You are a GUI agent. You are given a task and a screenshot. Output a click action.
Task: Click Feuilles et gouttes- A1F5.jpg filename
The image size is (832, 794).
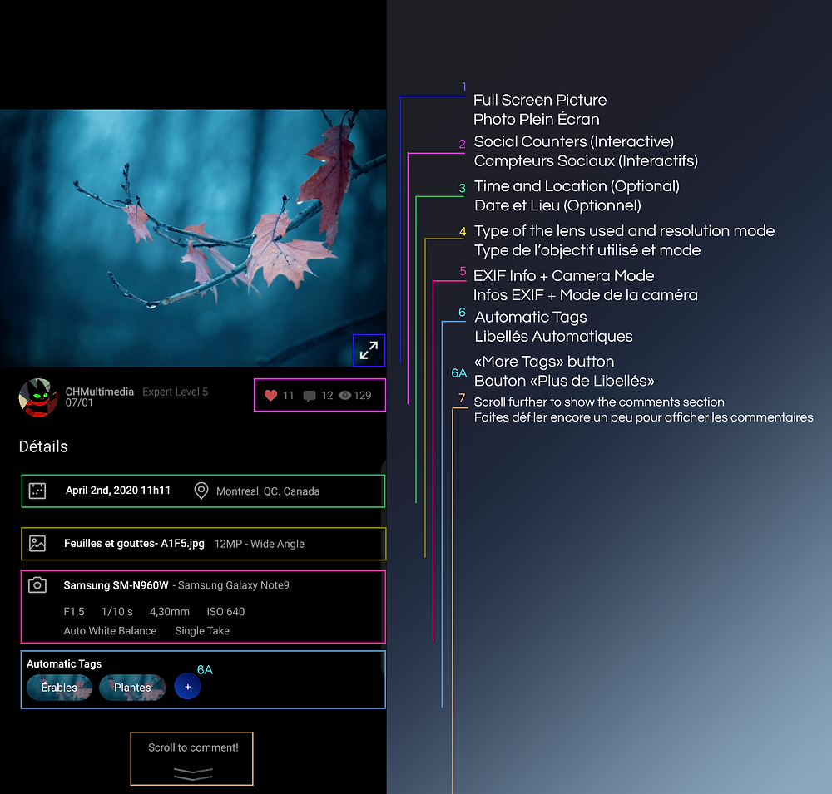point(134,543)
